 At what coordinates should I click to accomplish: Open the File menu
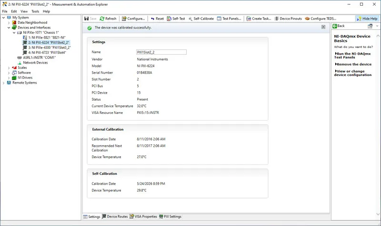click(5, 11)
